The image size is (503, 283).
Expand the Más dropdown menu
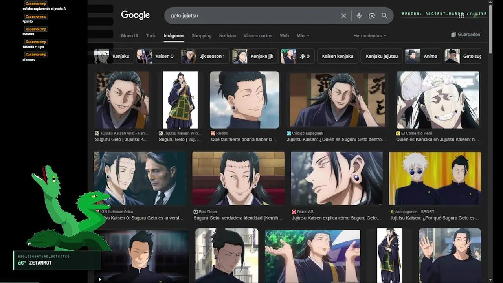(303, 36)
